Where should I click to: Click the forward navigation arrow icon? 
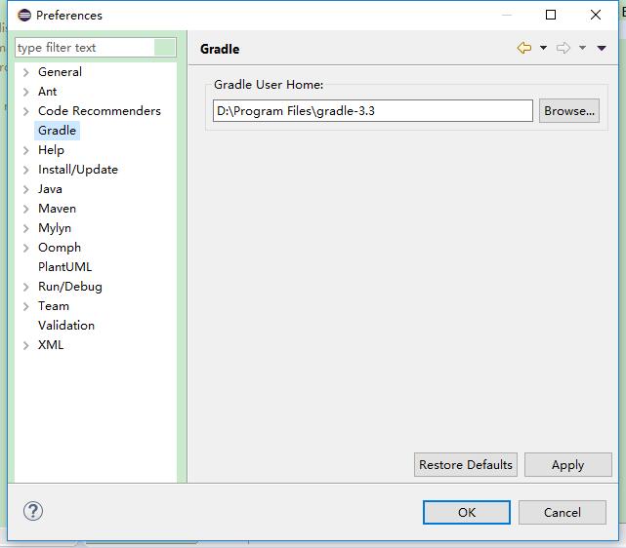point(563,48)
